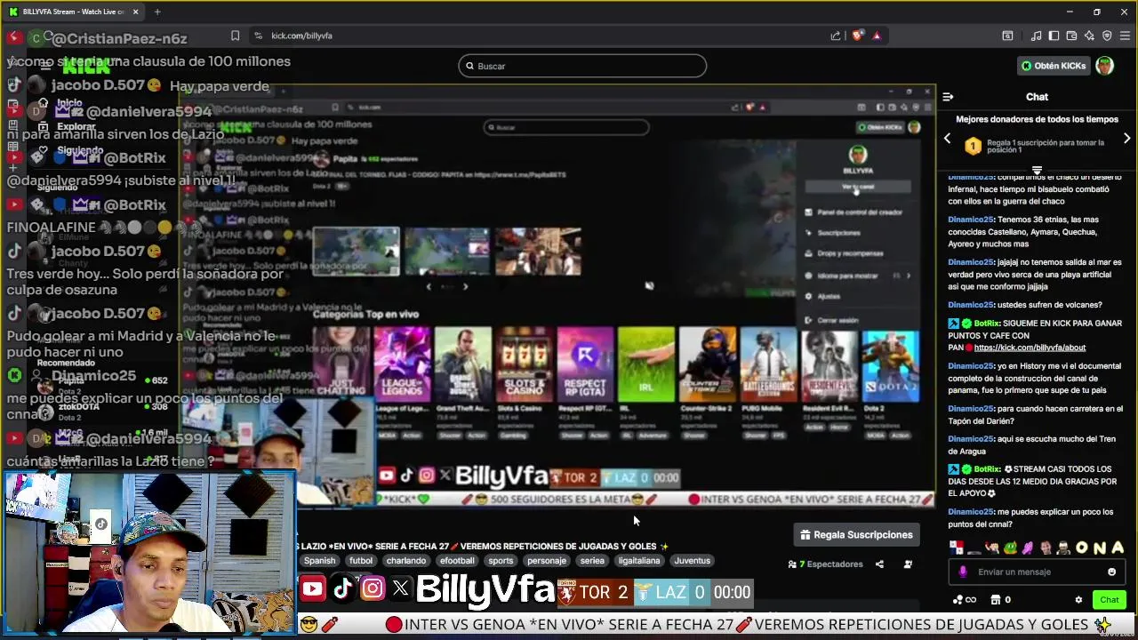Select the sports stream tag
Screen dimensions: 1138x640
tap(501, 561)
